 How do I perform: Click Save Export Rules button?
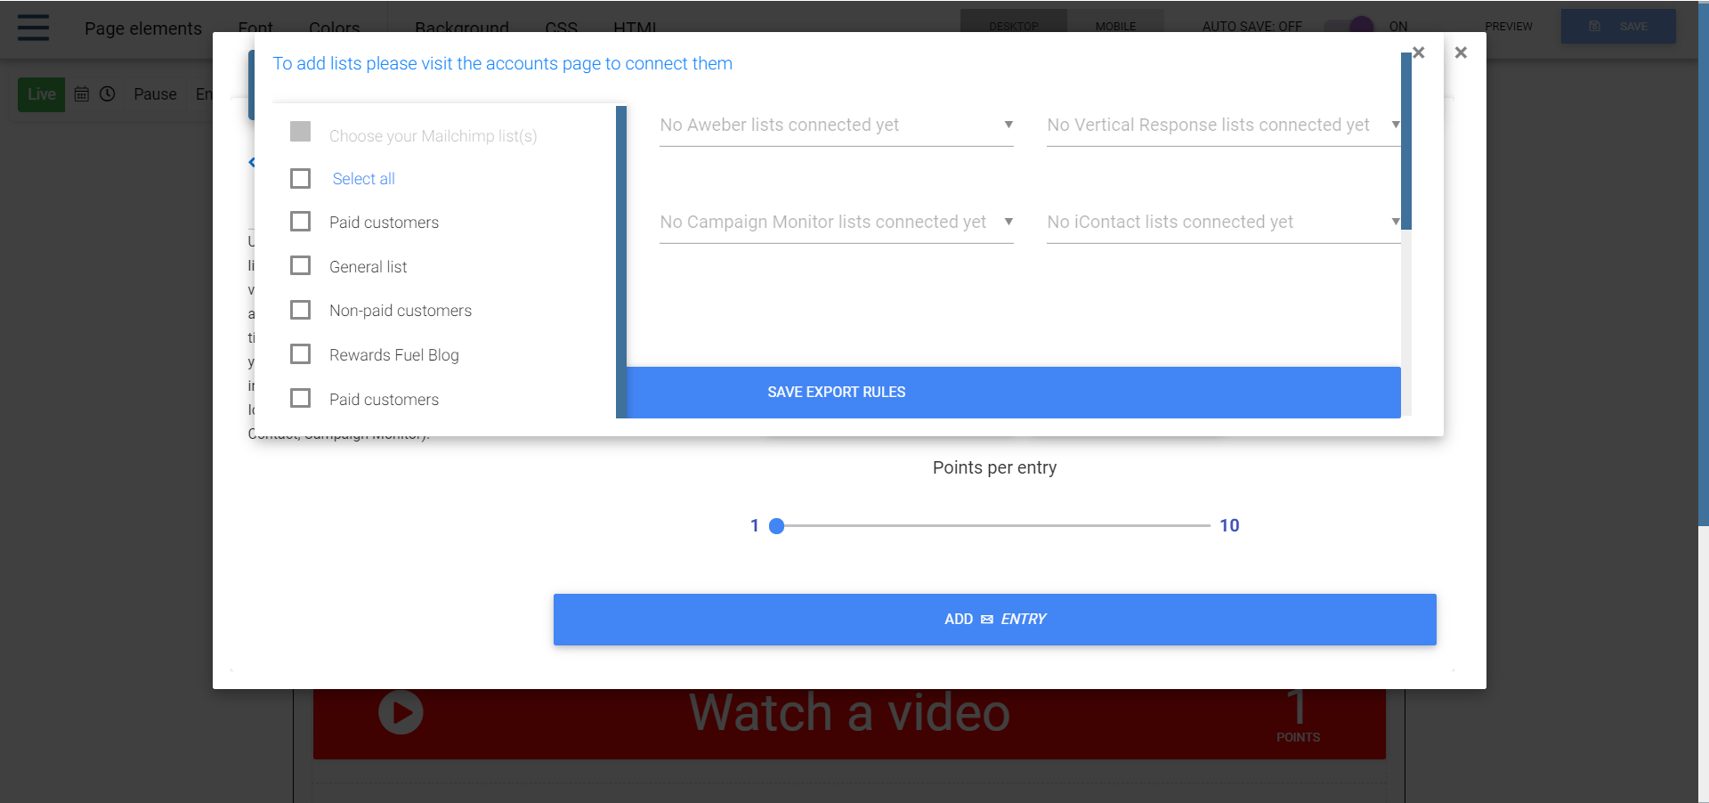1014,393
